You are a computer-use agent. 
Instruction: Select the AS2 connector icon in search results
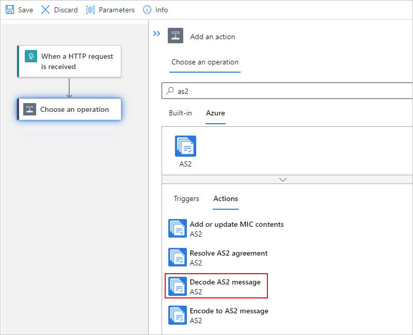coord(185,146)
